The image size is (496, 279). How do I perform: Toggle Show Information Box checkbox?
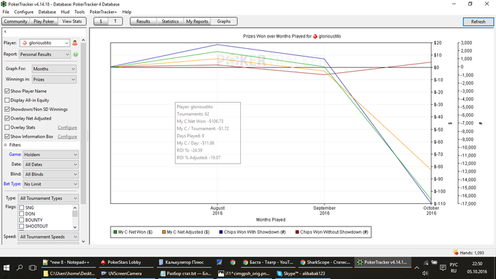(x=7, y=137)
